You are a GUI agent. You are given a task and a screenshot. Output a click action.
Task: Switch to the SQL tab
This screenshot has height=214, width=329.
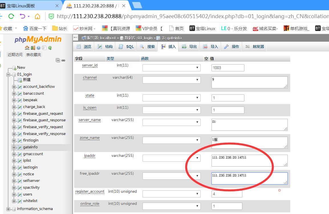coord(126,47)
